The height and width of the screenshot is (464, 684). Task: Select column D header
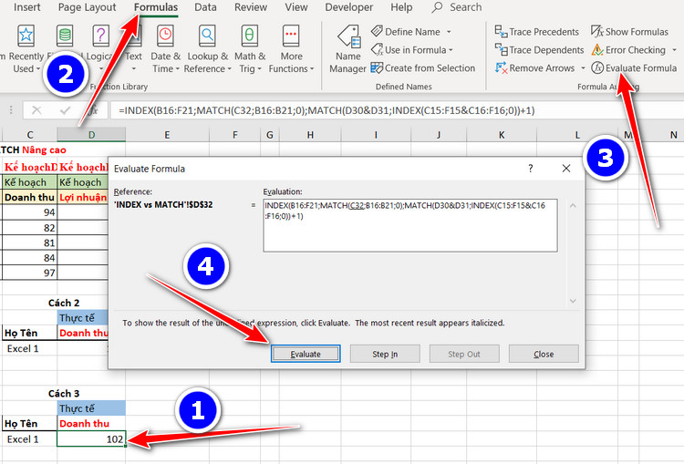pyautogui.click(x=91, y=135)
